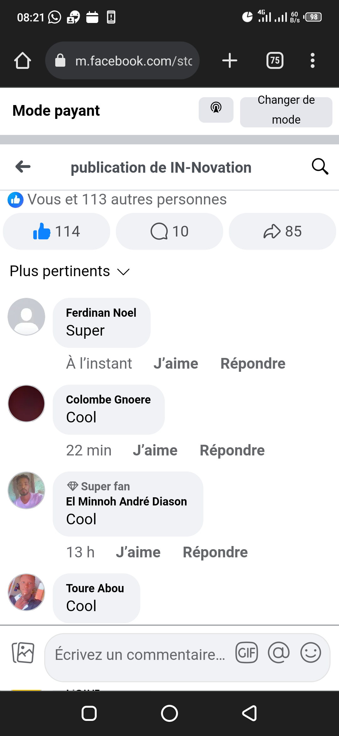The image size is (339, 736).
Task: Open the emoji smiley picker
Action: click(310, 653)
